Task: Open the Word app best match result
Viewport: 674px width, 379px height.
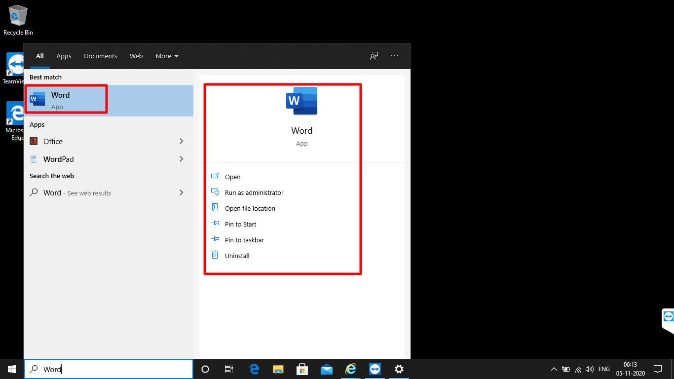Action: 109,101
